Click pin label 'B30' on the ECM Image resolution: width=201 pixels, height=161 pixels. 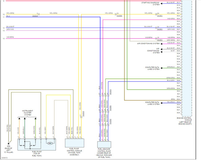pos(178,37)
